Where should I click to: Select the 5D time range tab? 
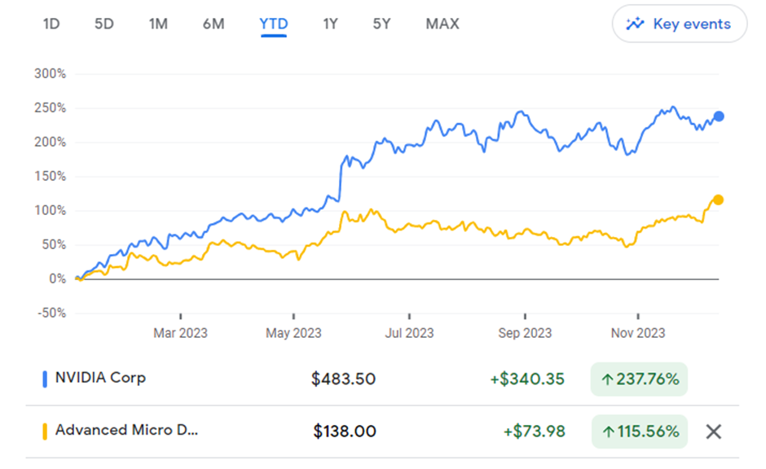pyautogui.click(x=104, y=24)
